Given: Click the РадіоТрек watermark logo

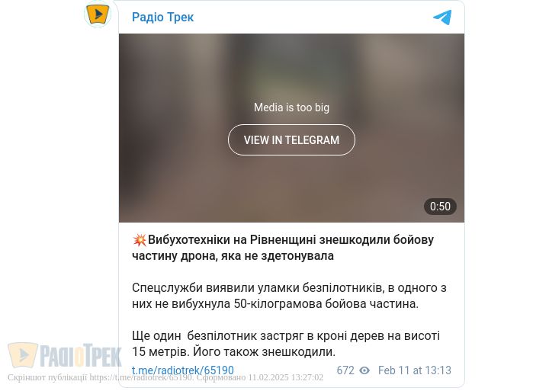Looking at the screenshot, I should pyautogui.click(x=65, y=356).
